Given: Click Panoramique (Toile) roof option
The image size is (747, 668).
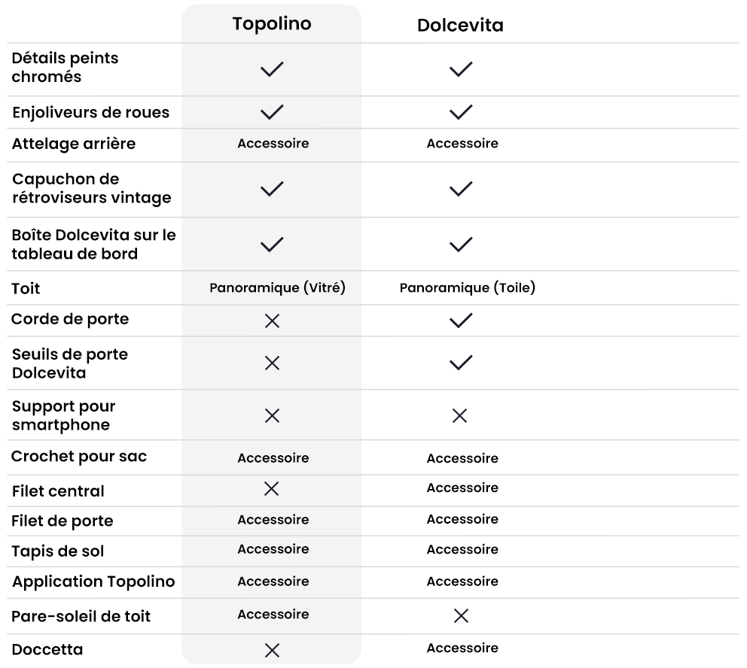Looking at the screenshot, I should tap(467, 287).
